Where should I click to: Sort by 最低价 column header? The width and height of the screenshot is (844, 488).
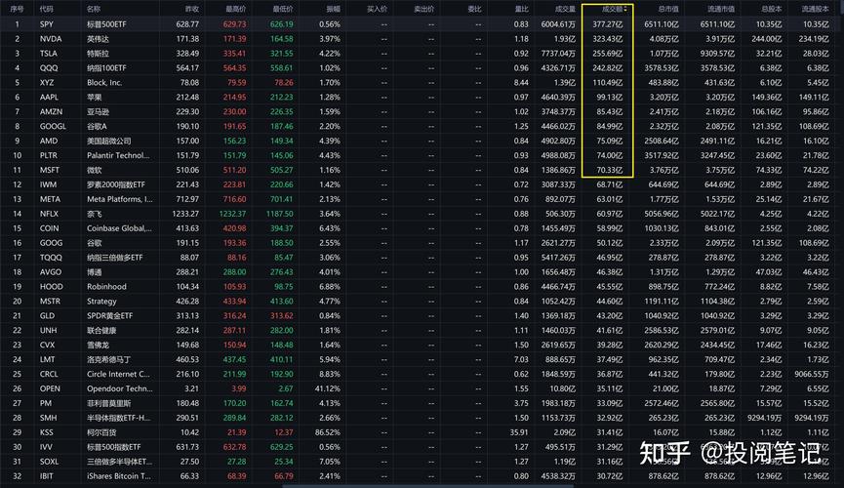click(283, 9)
